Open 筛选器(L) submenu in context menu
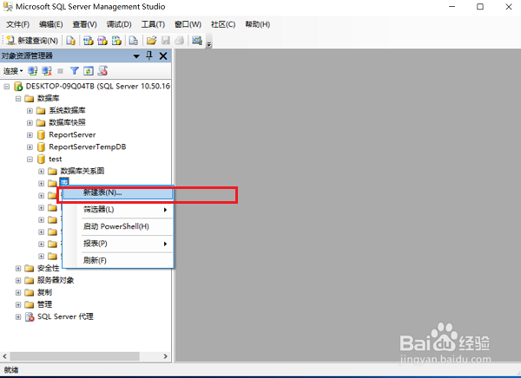521x378 pixels. (x=118, y=210)
